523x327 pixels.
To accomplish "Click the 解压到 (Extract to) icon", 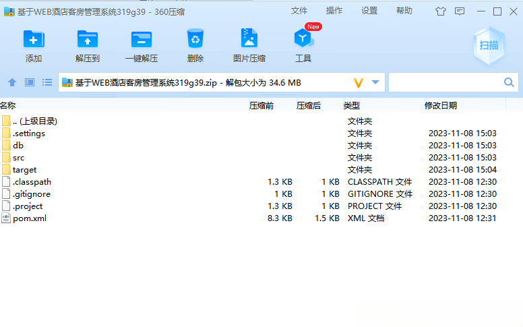I will click(x=88, y=39).
